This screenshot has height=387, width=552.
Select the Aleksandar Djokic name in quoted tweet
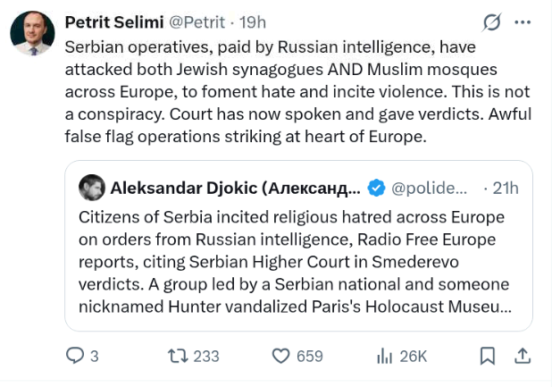pyautogui.click(x=236, y=188)
